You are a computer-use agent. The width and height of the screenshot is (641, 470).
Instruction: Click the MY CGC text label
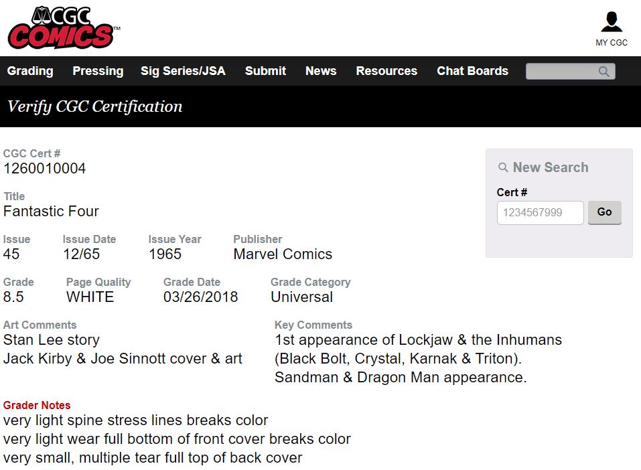612,42
